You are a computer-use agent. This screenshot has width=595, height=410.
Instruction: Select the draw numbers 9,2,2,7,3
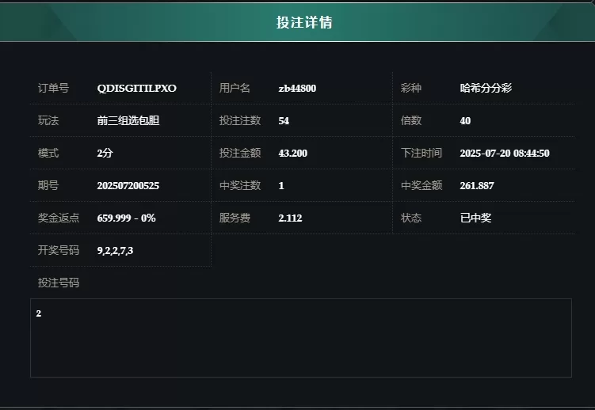pos(115,250)
